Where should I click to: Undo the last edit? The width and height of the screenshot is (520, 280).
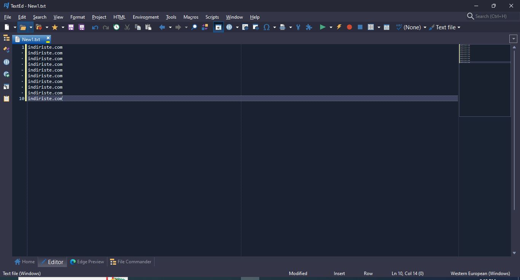click(95, 27)
